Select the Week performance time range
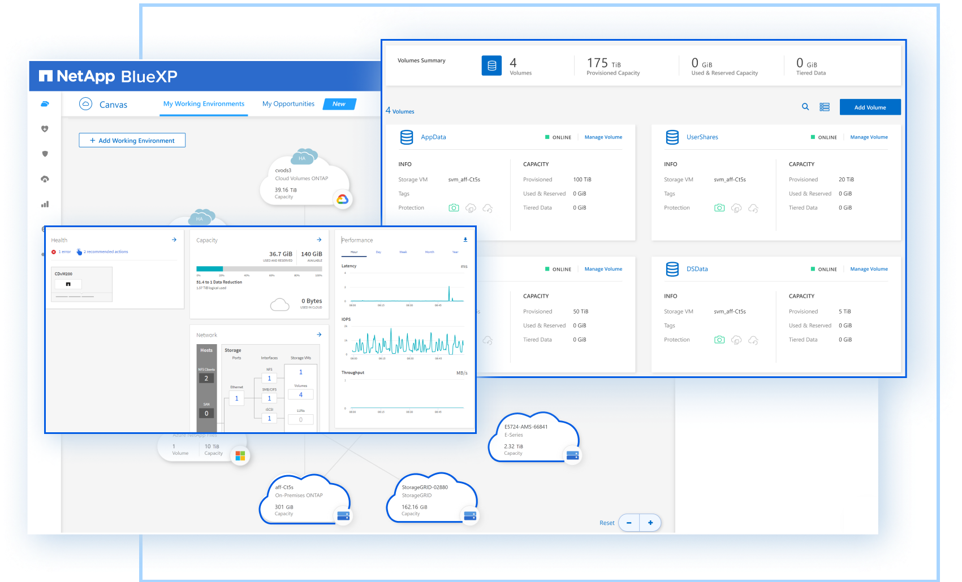 pyautogui.click(x=403, y=252)
